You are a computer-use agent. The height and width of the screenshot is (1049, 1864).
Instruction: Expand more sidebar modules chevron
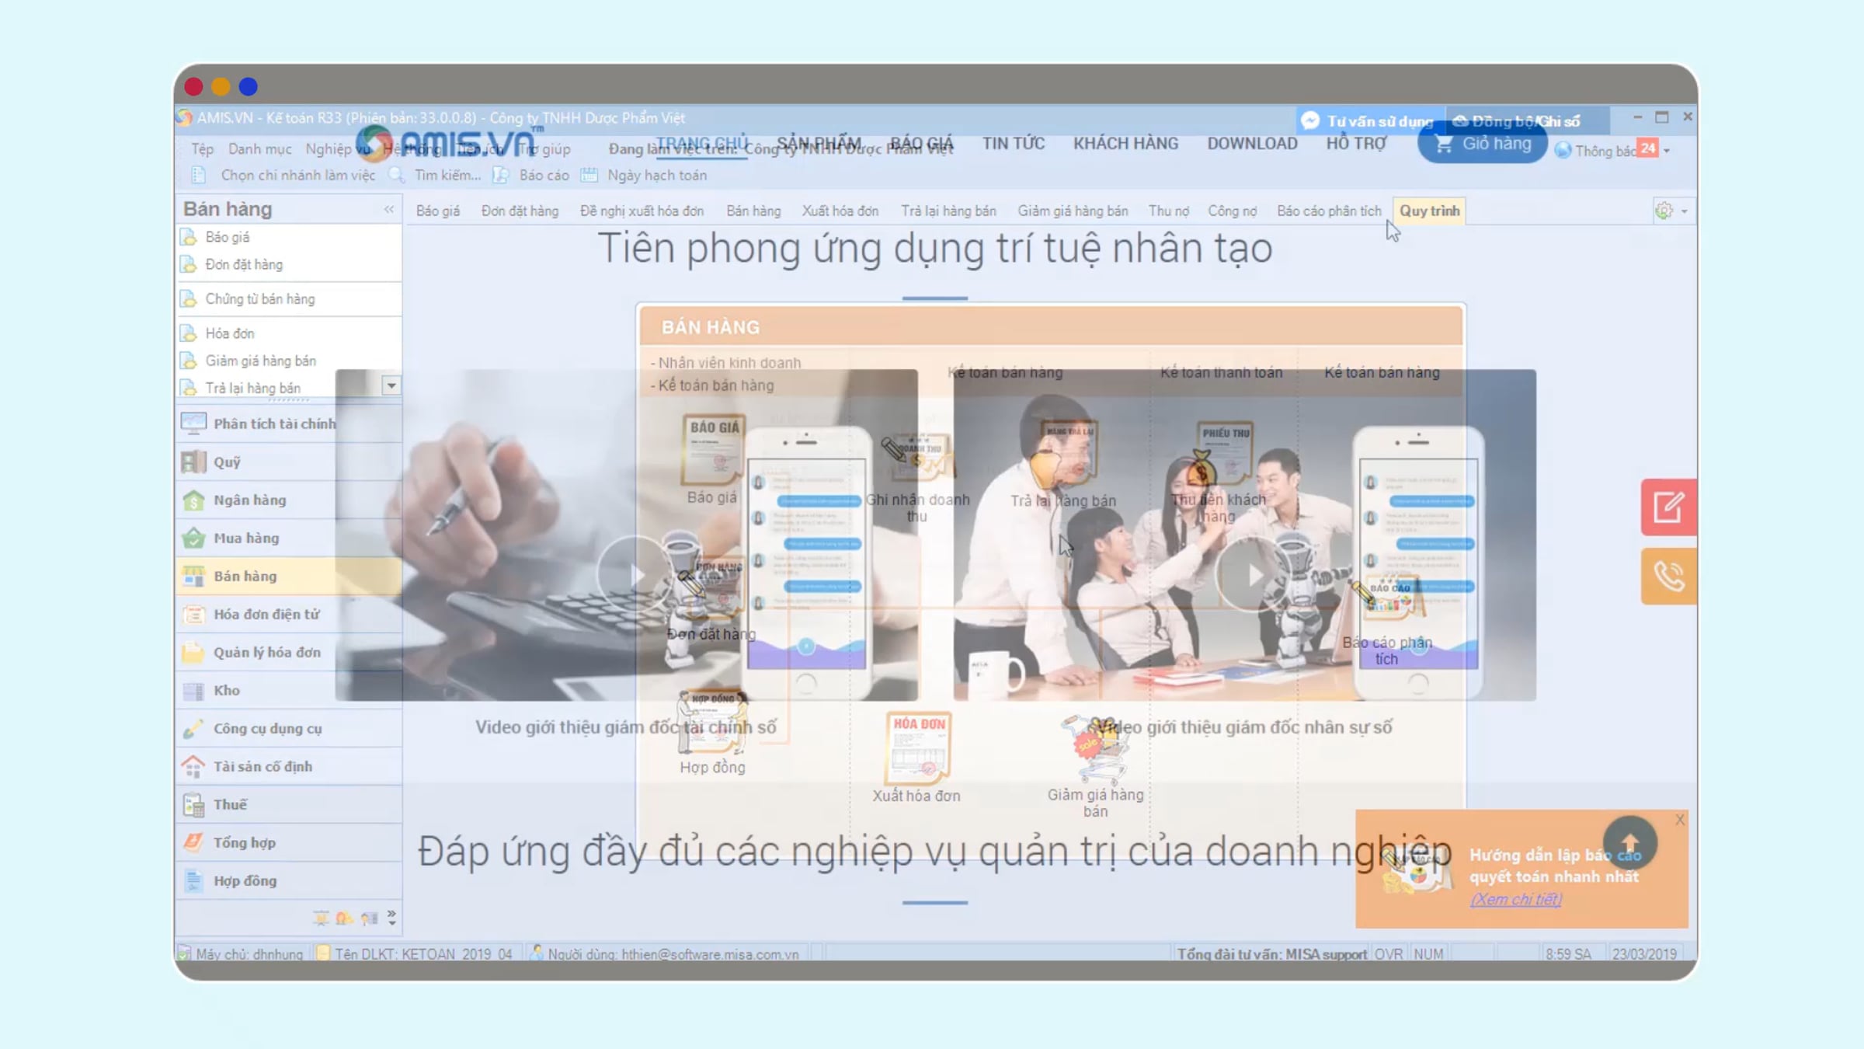[391, 918]
